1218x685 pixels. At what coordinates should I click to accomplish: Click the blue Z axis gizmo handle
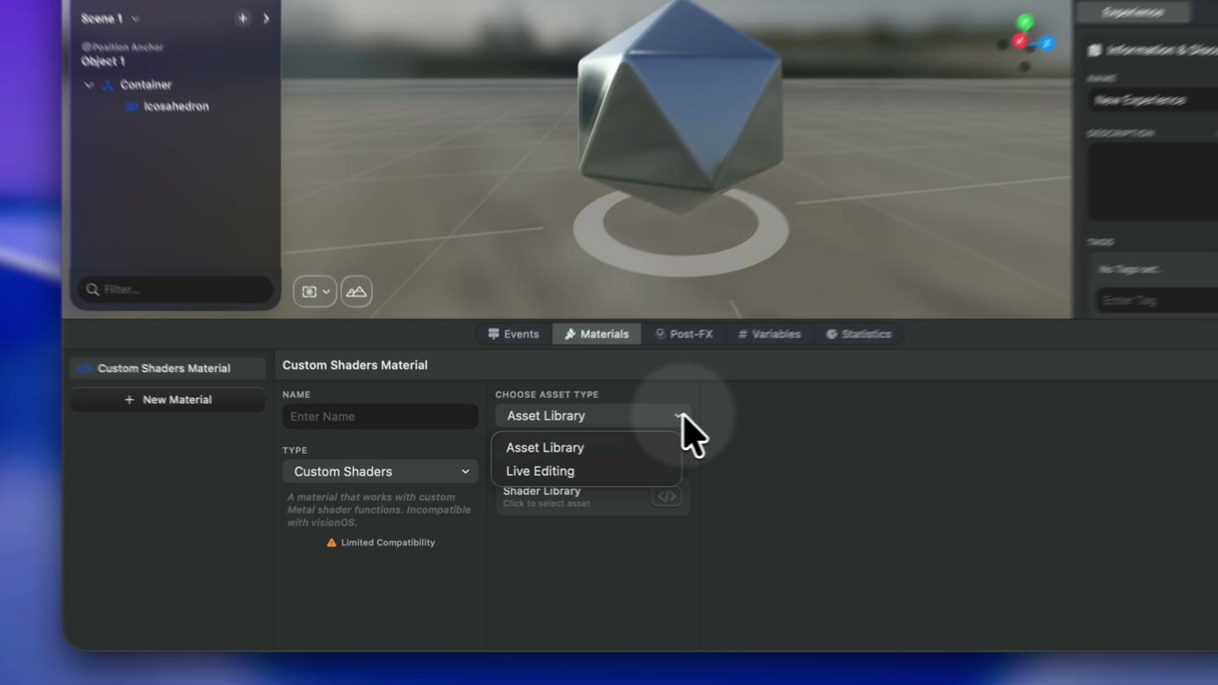(1047, 43)
